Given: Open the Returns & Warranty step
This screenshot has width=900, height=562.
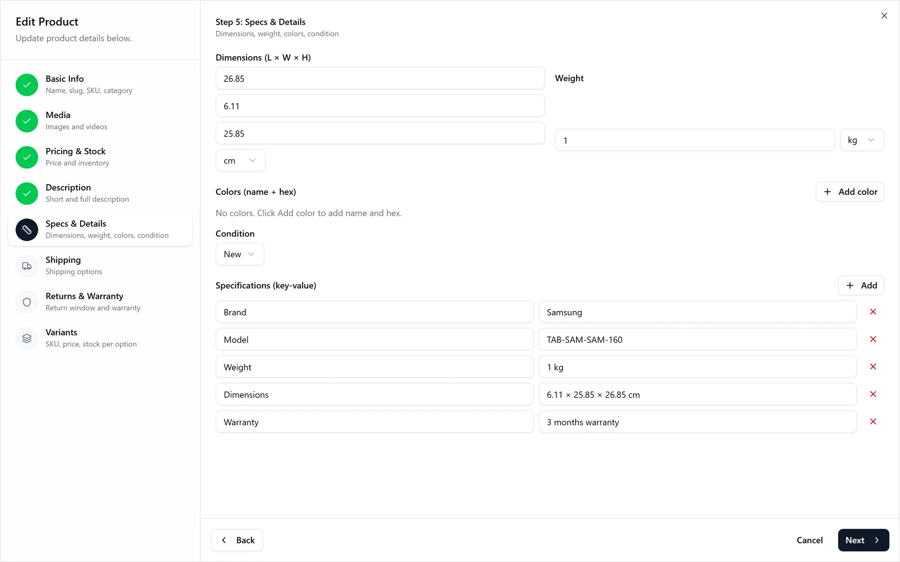Looking at the screenshot, I should 100,302.
